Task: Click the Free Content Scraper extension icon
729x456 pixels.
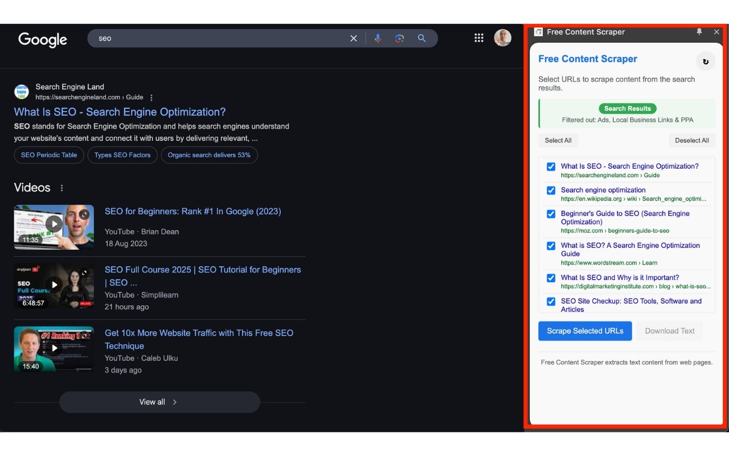Action: point(538,32)
